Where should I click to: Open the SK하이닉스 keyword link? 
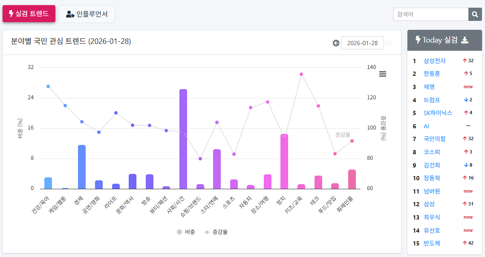[438, 113]
